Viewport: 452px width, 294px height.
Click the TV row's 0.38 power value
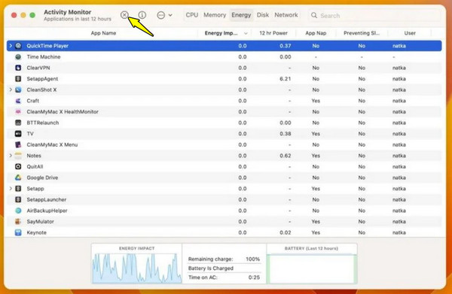pyautogui.click(x=285, y=134)
